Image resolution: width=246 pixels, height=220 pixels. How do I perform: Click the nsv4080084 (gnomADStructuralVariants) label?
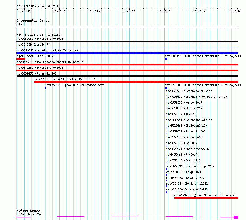click(47, 50)
